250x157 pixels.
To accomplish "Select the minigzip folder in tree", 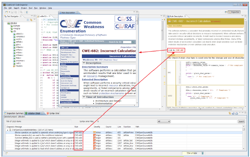I will (x=16, y=28).
